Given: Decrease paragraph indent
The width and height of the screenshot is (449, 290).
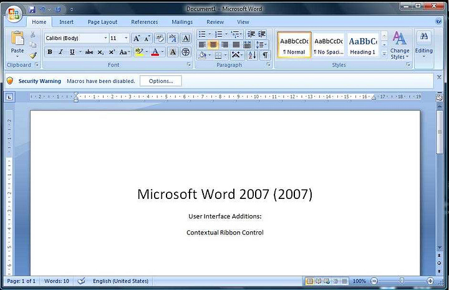Looking at the screenshot, I should coord(251,34).
